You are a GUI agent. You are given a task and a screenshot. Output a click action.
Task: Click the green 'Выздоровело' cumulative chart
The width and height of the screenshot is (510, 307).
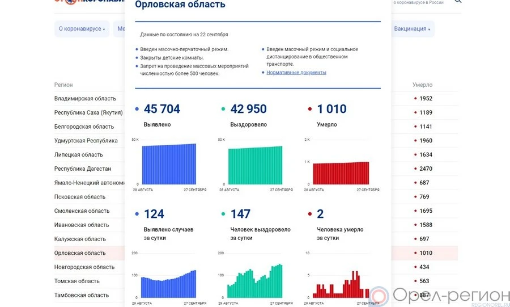coord(255,166)
